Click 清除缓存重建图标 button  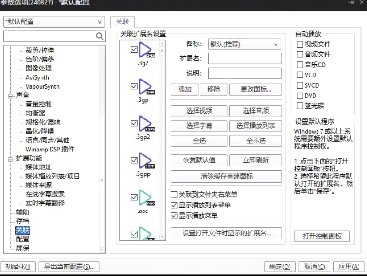point(226,176)
